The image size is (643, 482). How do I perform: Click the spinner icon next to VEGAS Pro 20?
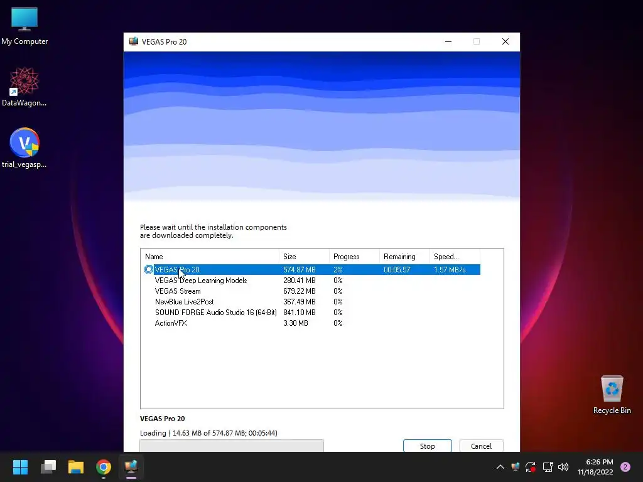pos(148,269)
